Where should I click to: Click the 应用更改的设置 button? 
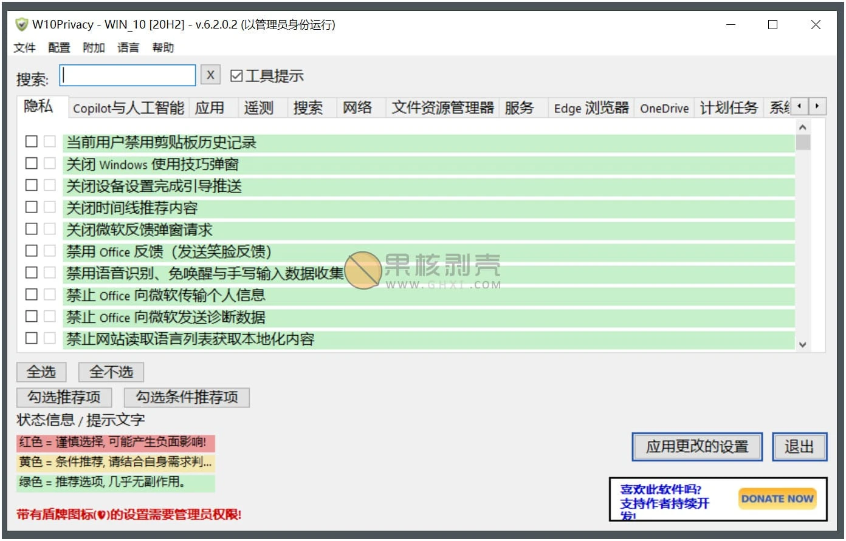(x=697, y=447)
